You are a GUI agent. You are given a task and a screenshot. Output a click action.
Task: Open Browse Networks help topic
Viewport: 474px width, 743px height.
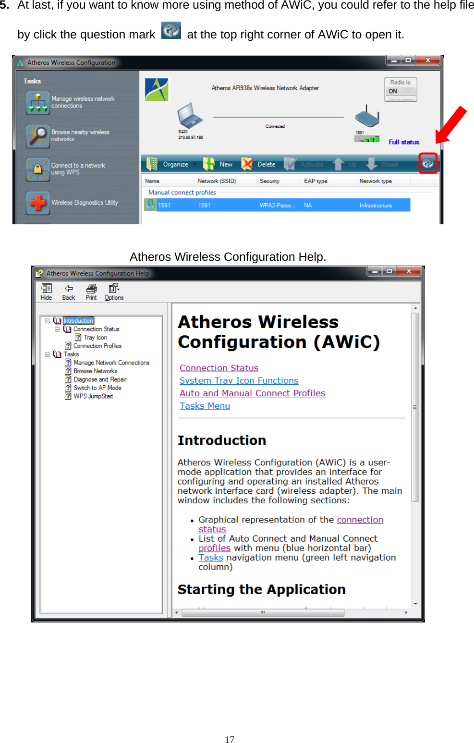(95, 371)
